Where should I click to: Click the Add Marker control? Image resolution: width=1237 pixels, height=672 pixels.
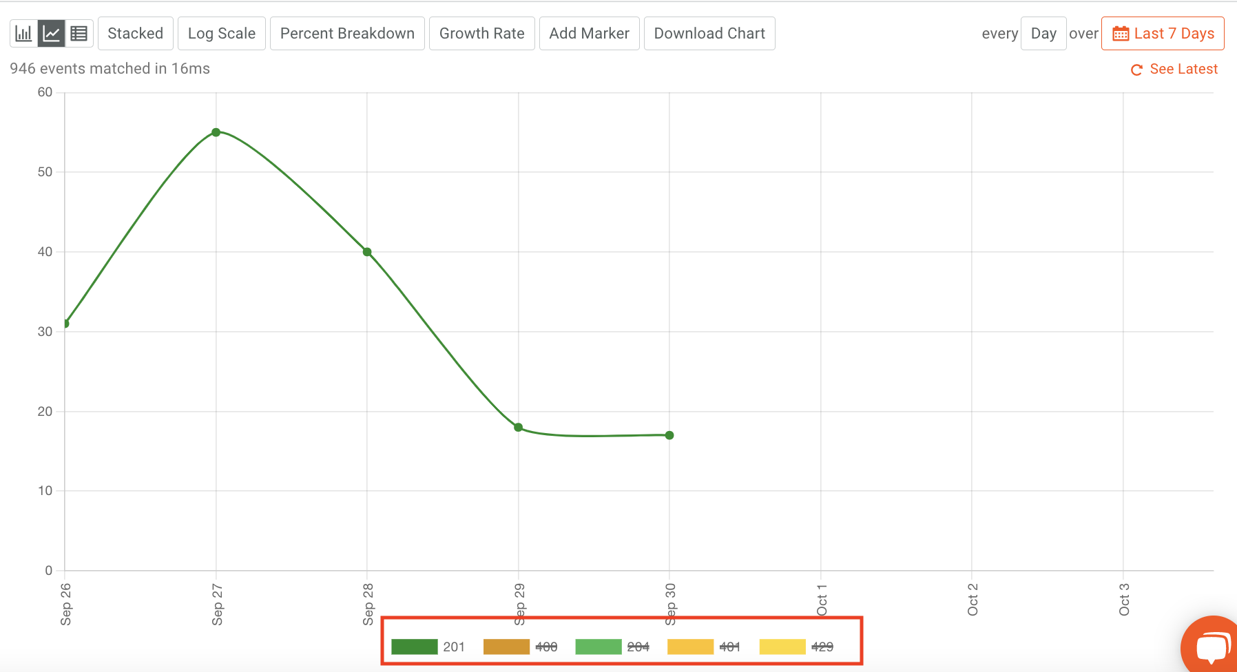[590, 32]
